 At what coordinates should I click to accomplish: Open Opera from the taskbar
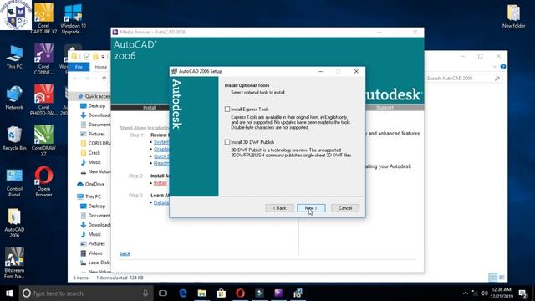(240, 293)
